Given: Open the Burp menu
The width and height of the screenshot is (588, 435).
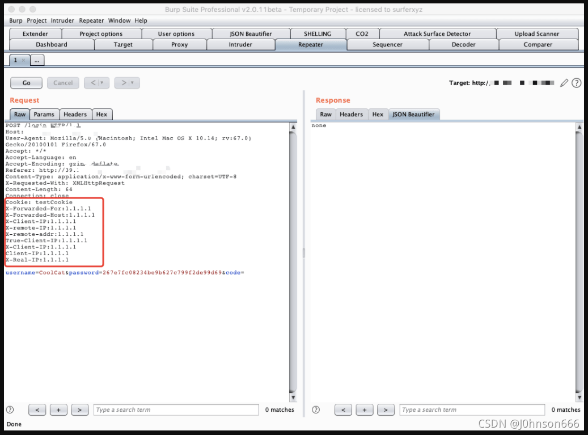Looking at the screenshot, I should (x=16, y=20).
